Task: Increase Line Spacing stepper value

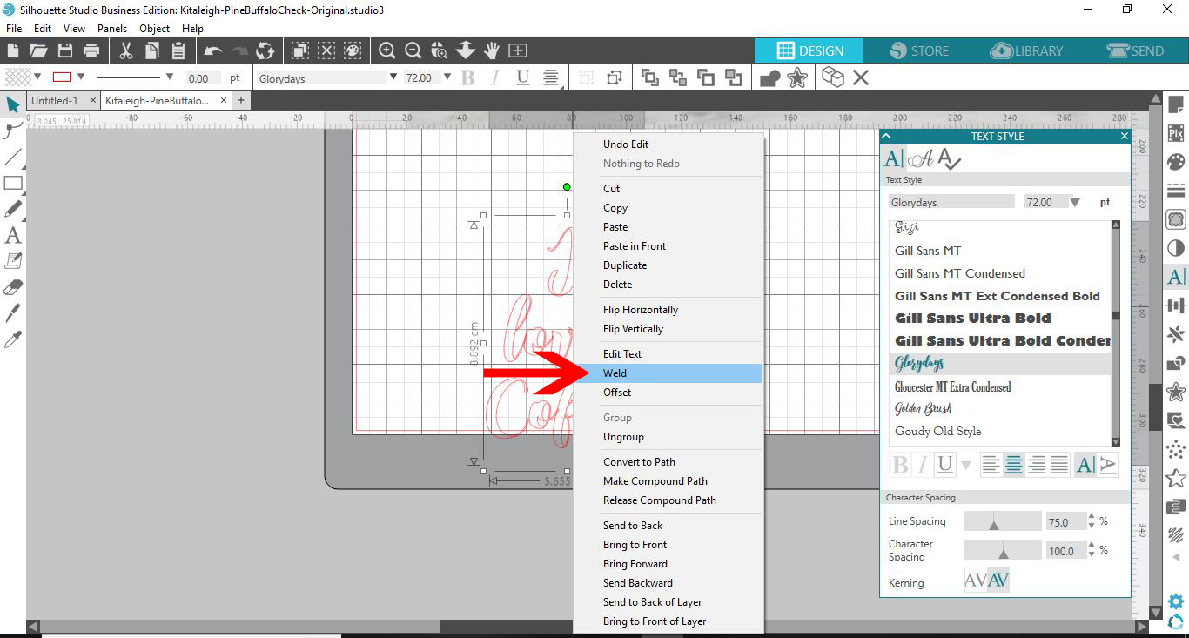Action: coord(1092,517)
